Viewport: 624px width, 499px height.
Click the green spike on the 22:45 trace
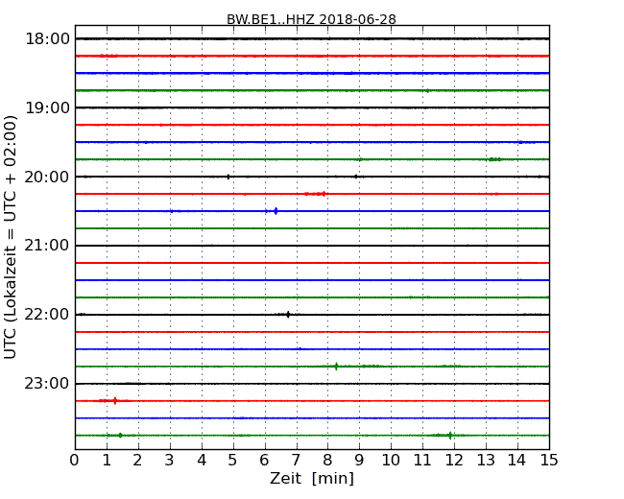pos(336,366)
